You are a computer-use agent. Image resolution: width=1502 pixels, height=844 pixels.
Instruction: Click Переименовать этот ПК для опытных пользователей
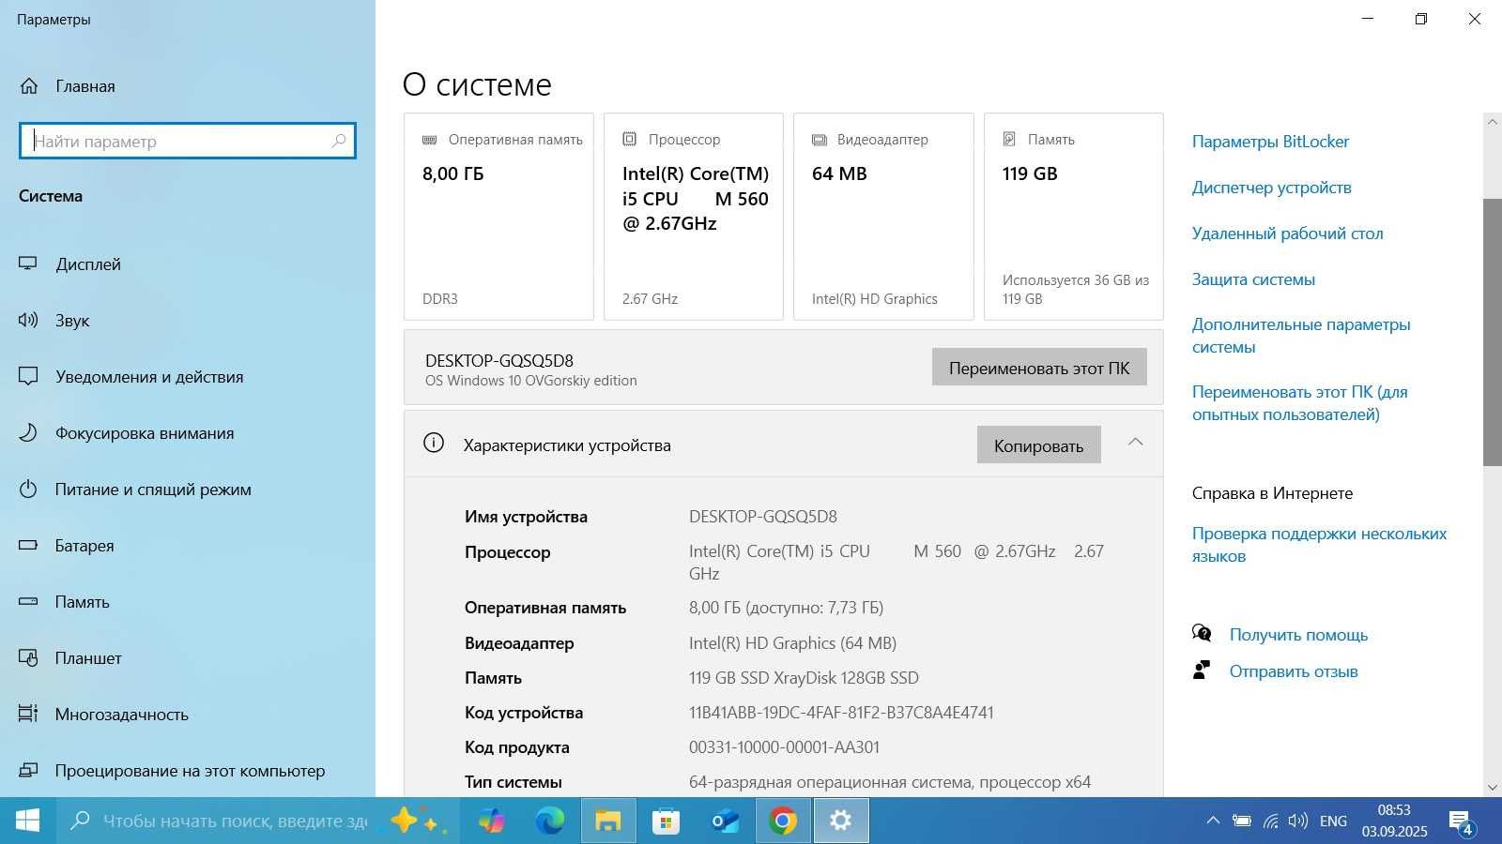(x=1300, y=403)
